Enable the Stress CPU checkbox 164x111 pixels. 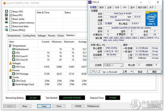[11, 11]
